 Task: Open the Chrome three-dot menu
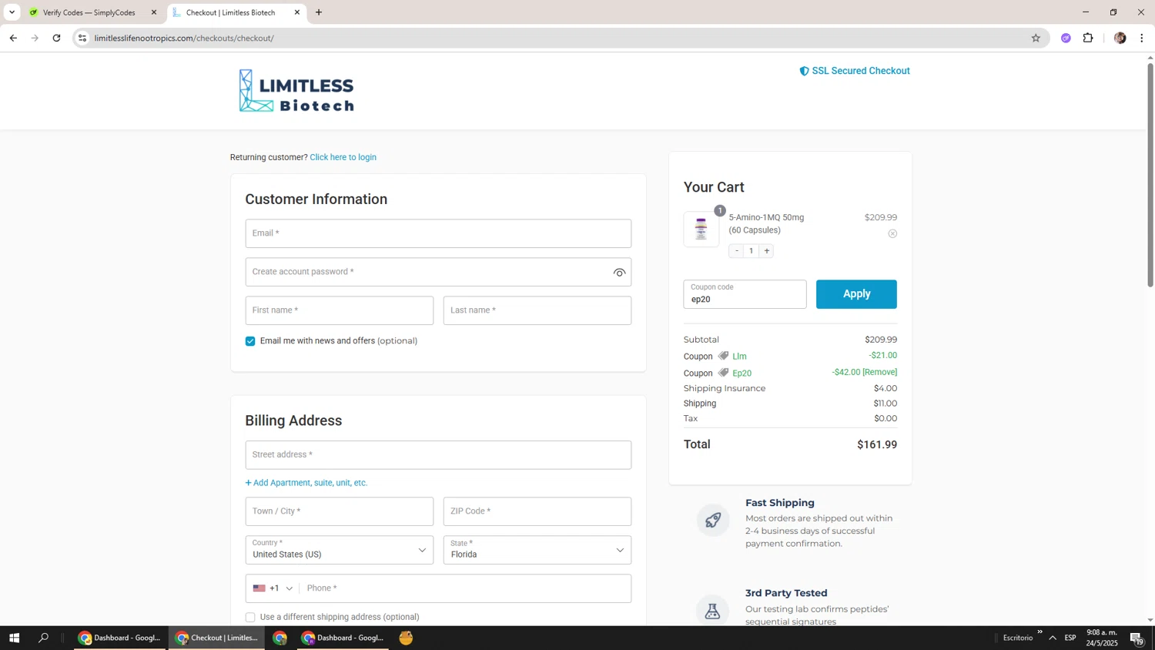pyautogui.click(x=1141, y=38)
